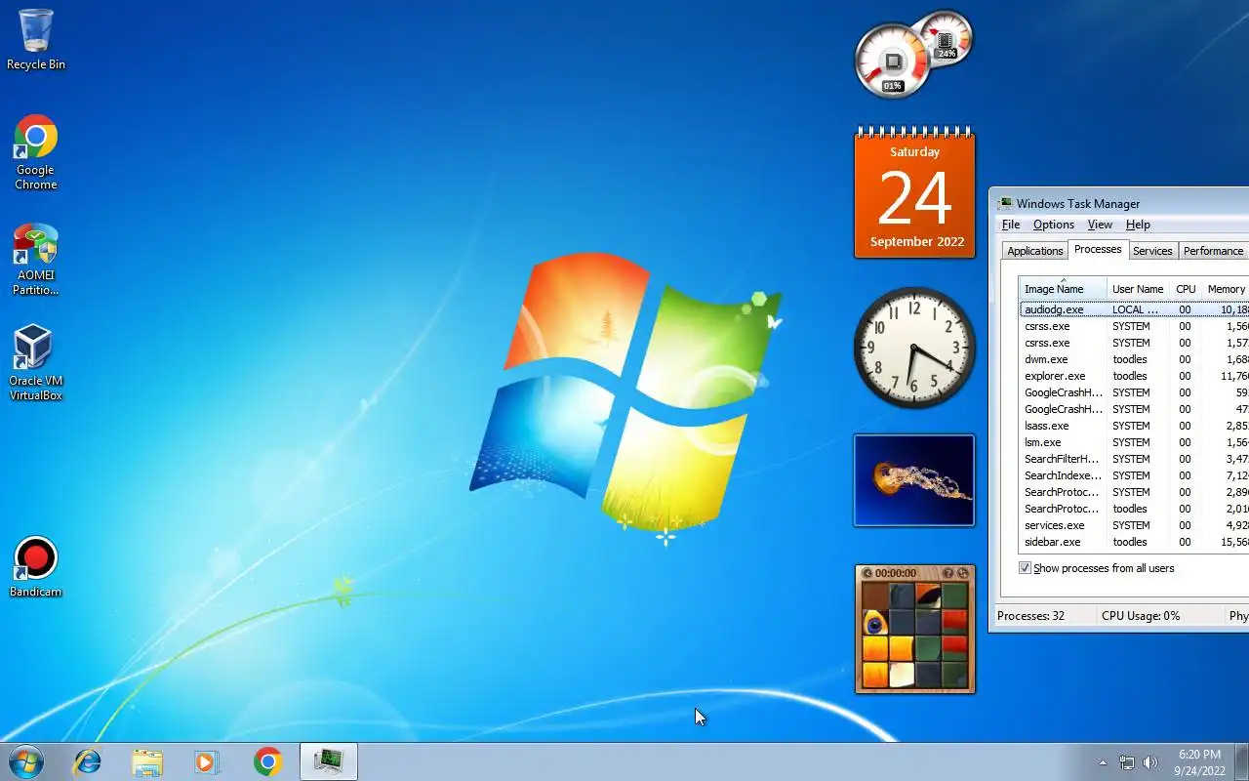Select the dwm.exe process row
Screen dimensions: 1249x781
click(1134, 359)
